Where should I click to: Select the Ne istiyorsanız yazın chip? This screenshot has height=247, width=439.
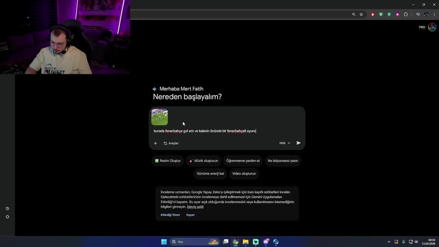coord(283,161)
